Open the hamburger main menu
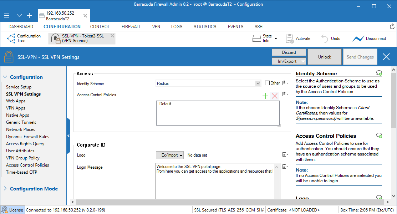The height and width of the screenshot is (214, 397). 6,16
